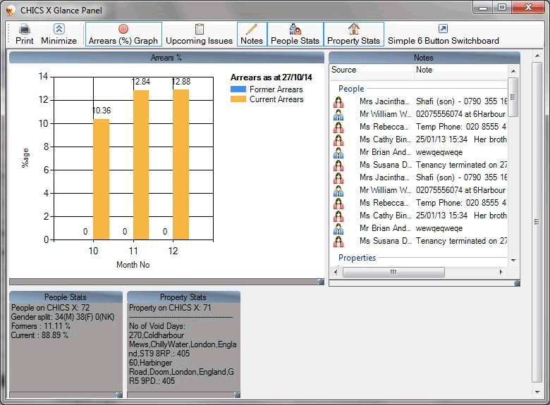Select the Mr Brian And... note row
This screenshot has height=405, width=550.
coord(384,152)
